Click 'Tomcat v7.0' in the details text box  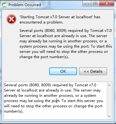85,85
